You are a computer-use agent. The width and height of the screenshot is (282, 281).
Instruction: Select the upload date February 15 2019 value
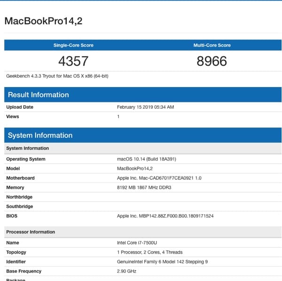(145, 107)
